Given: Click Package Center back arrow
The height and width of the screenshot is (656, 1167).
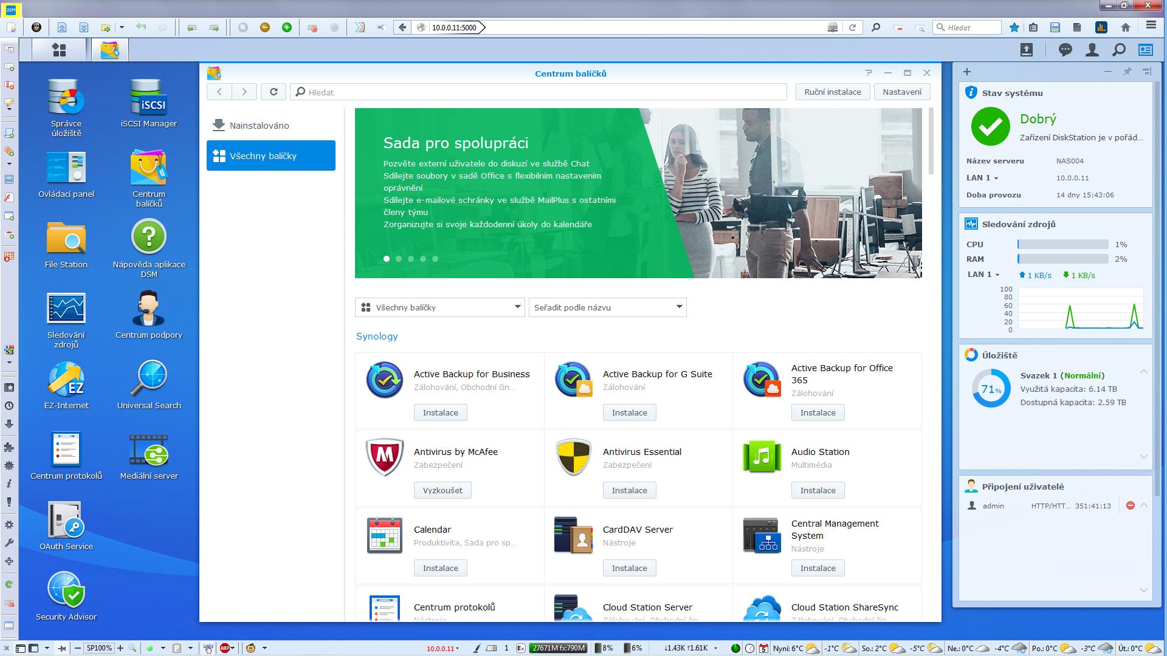Looking at the screenshot, I should (x=219, y=92).
